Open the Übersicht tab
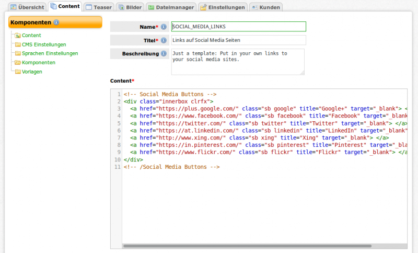 pos(27,7)
